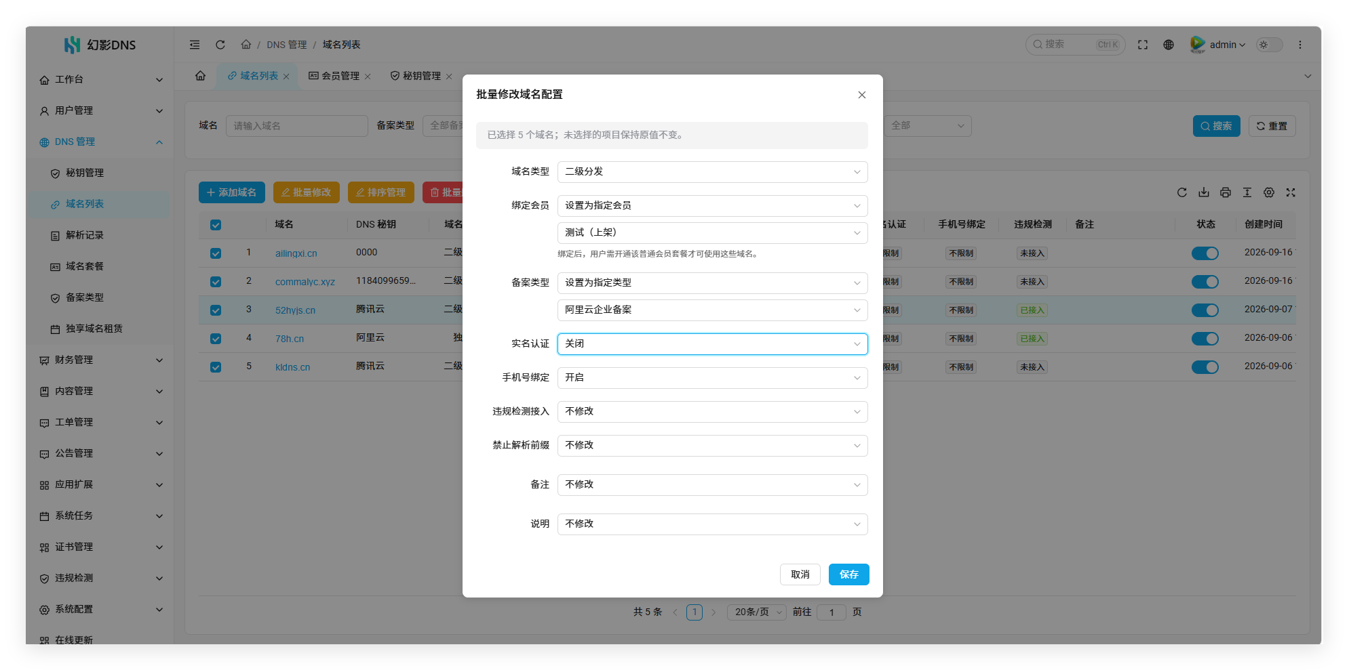
Task: Open the language globe icon
Action: click(1169, 45)
